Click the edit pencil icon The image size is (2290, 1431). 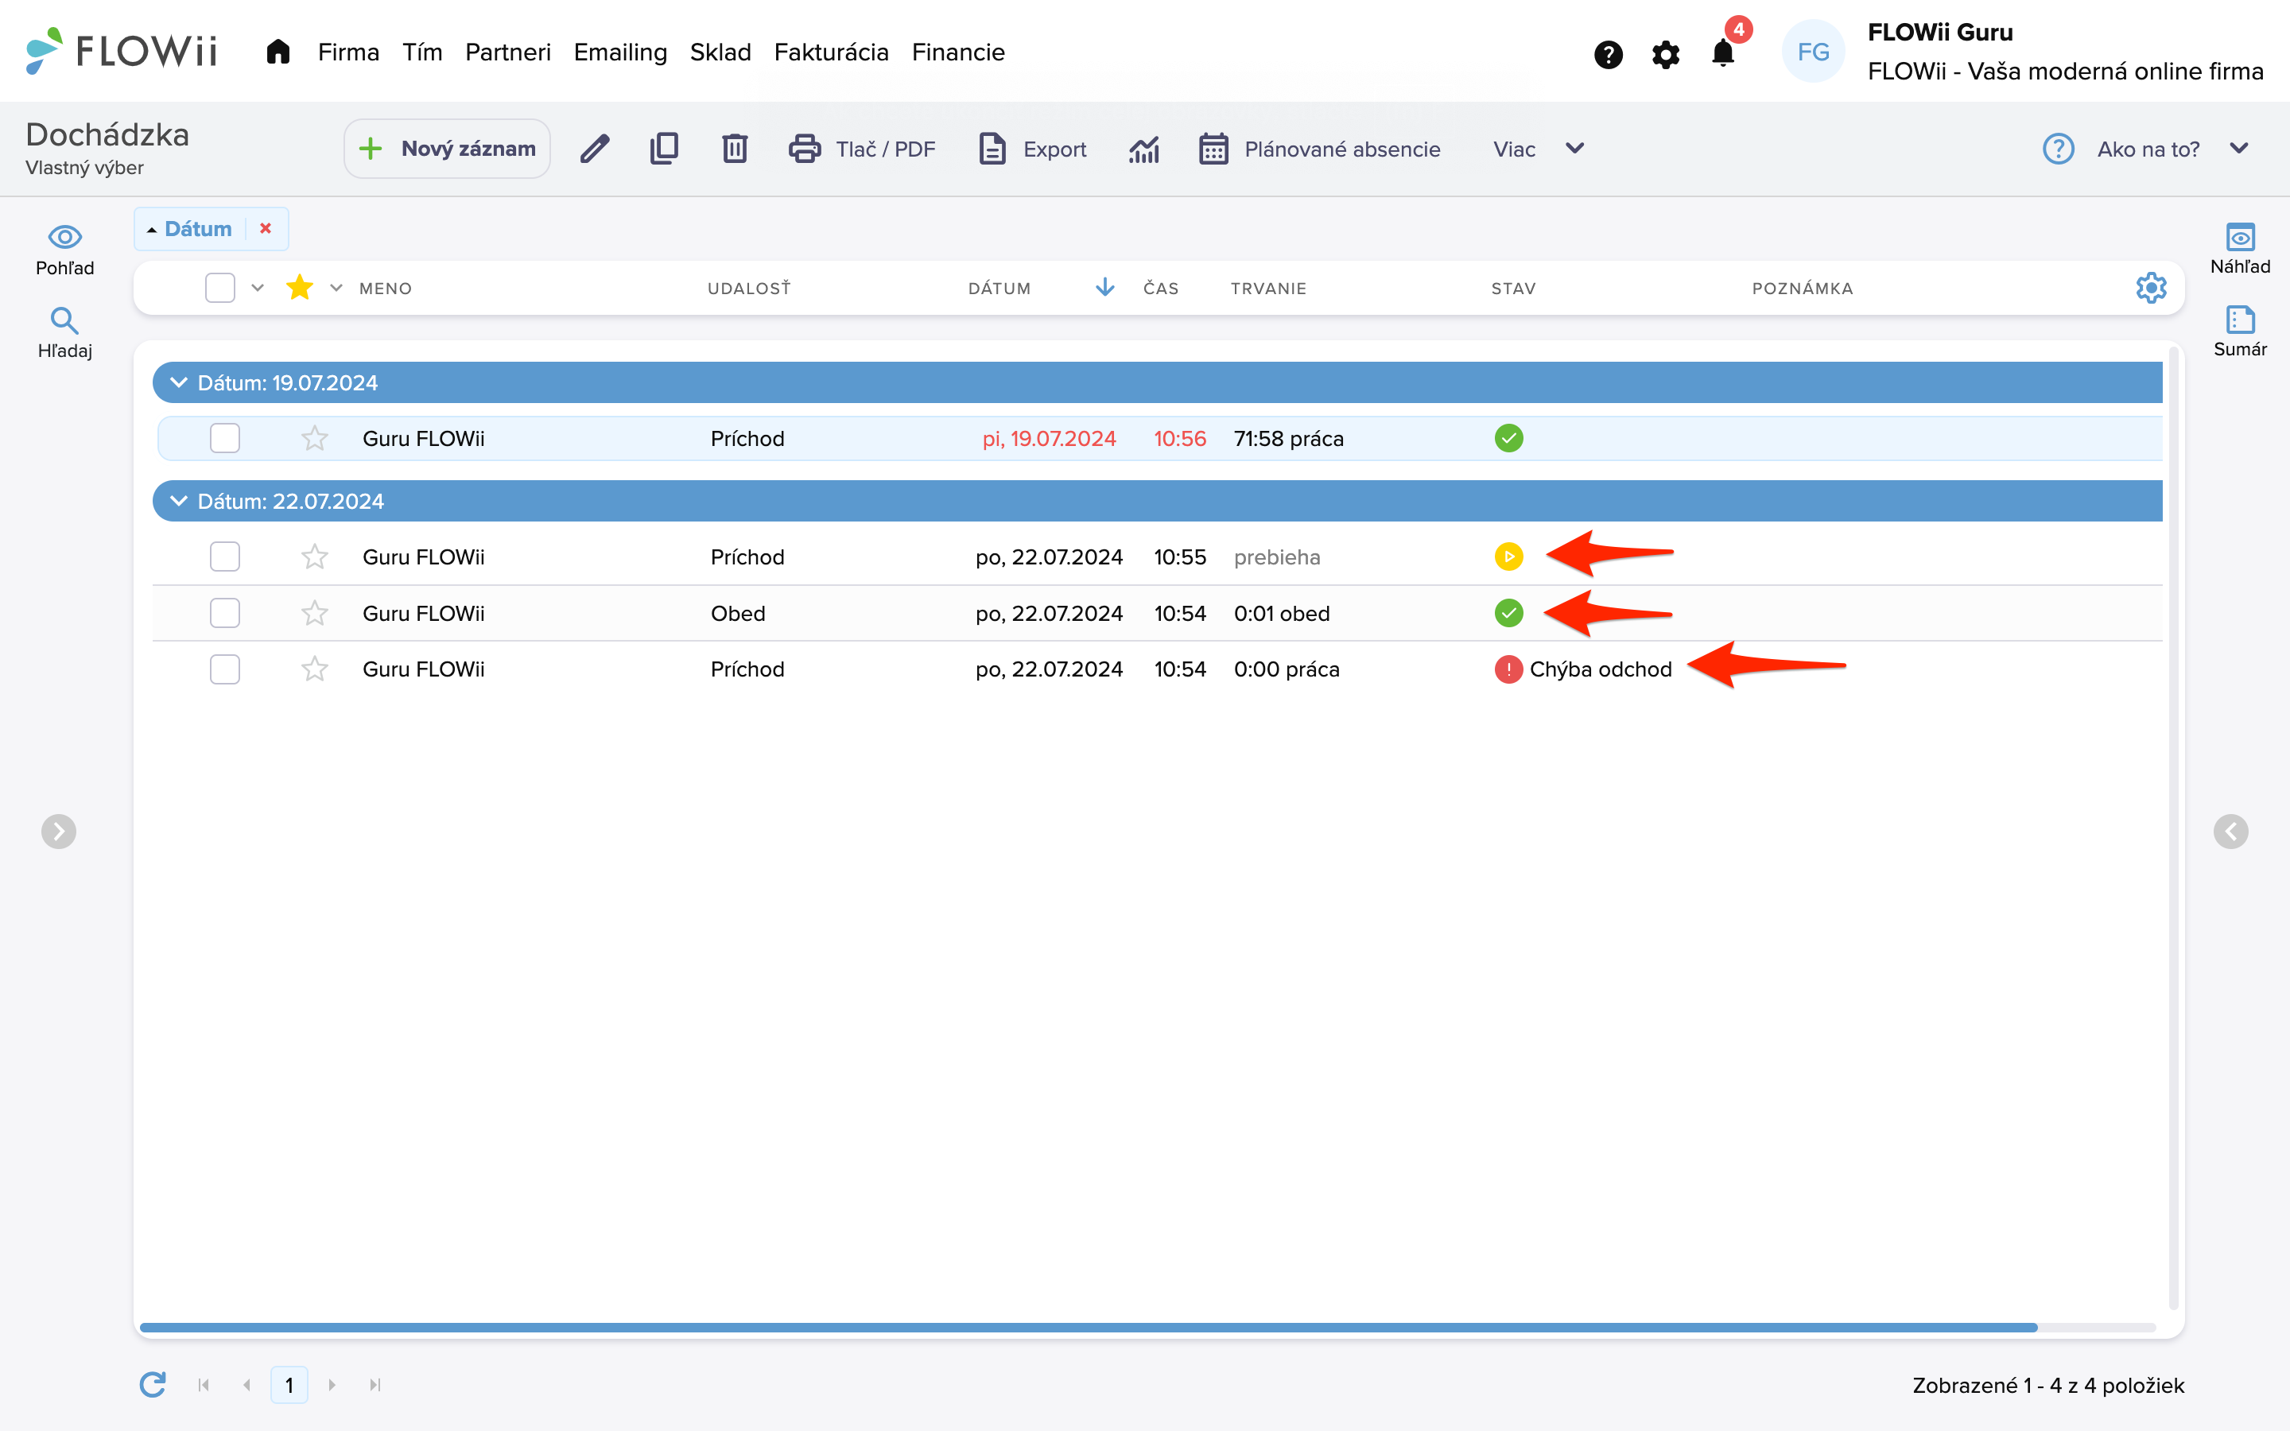[x=594, y=149]
